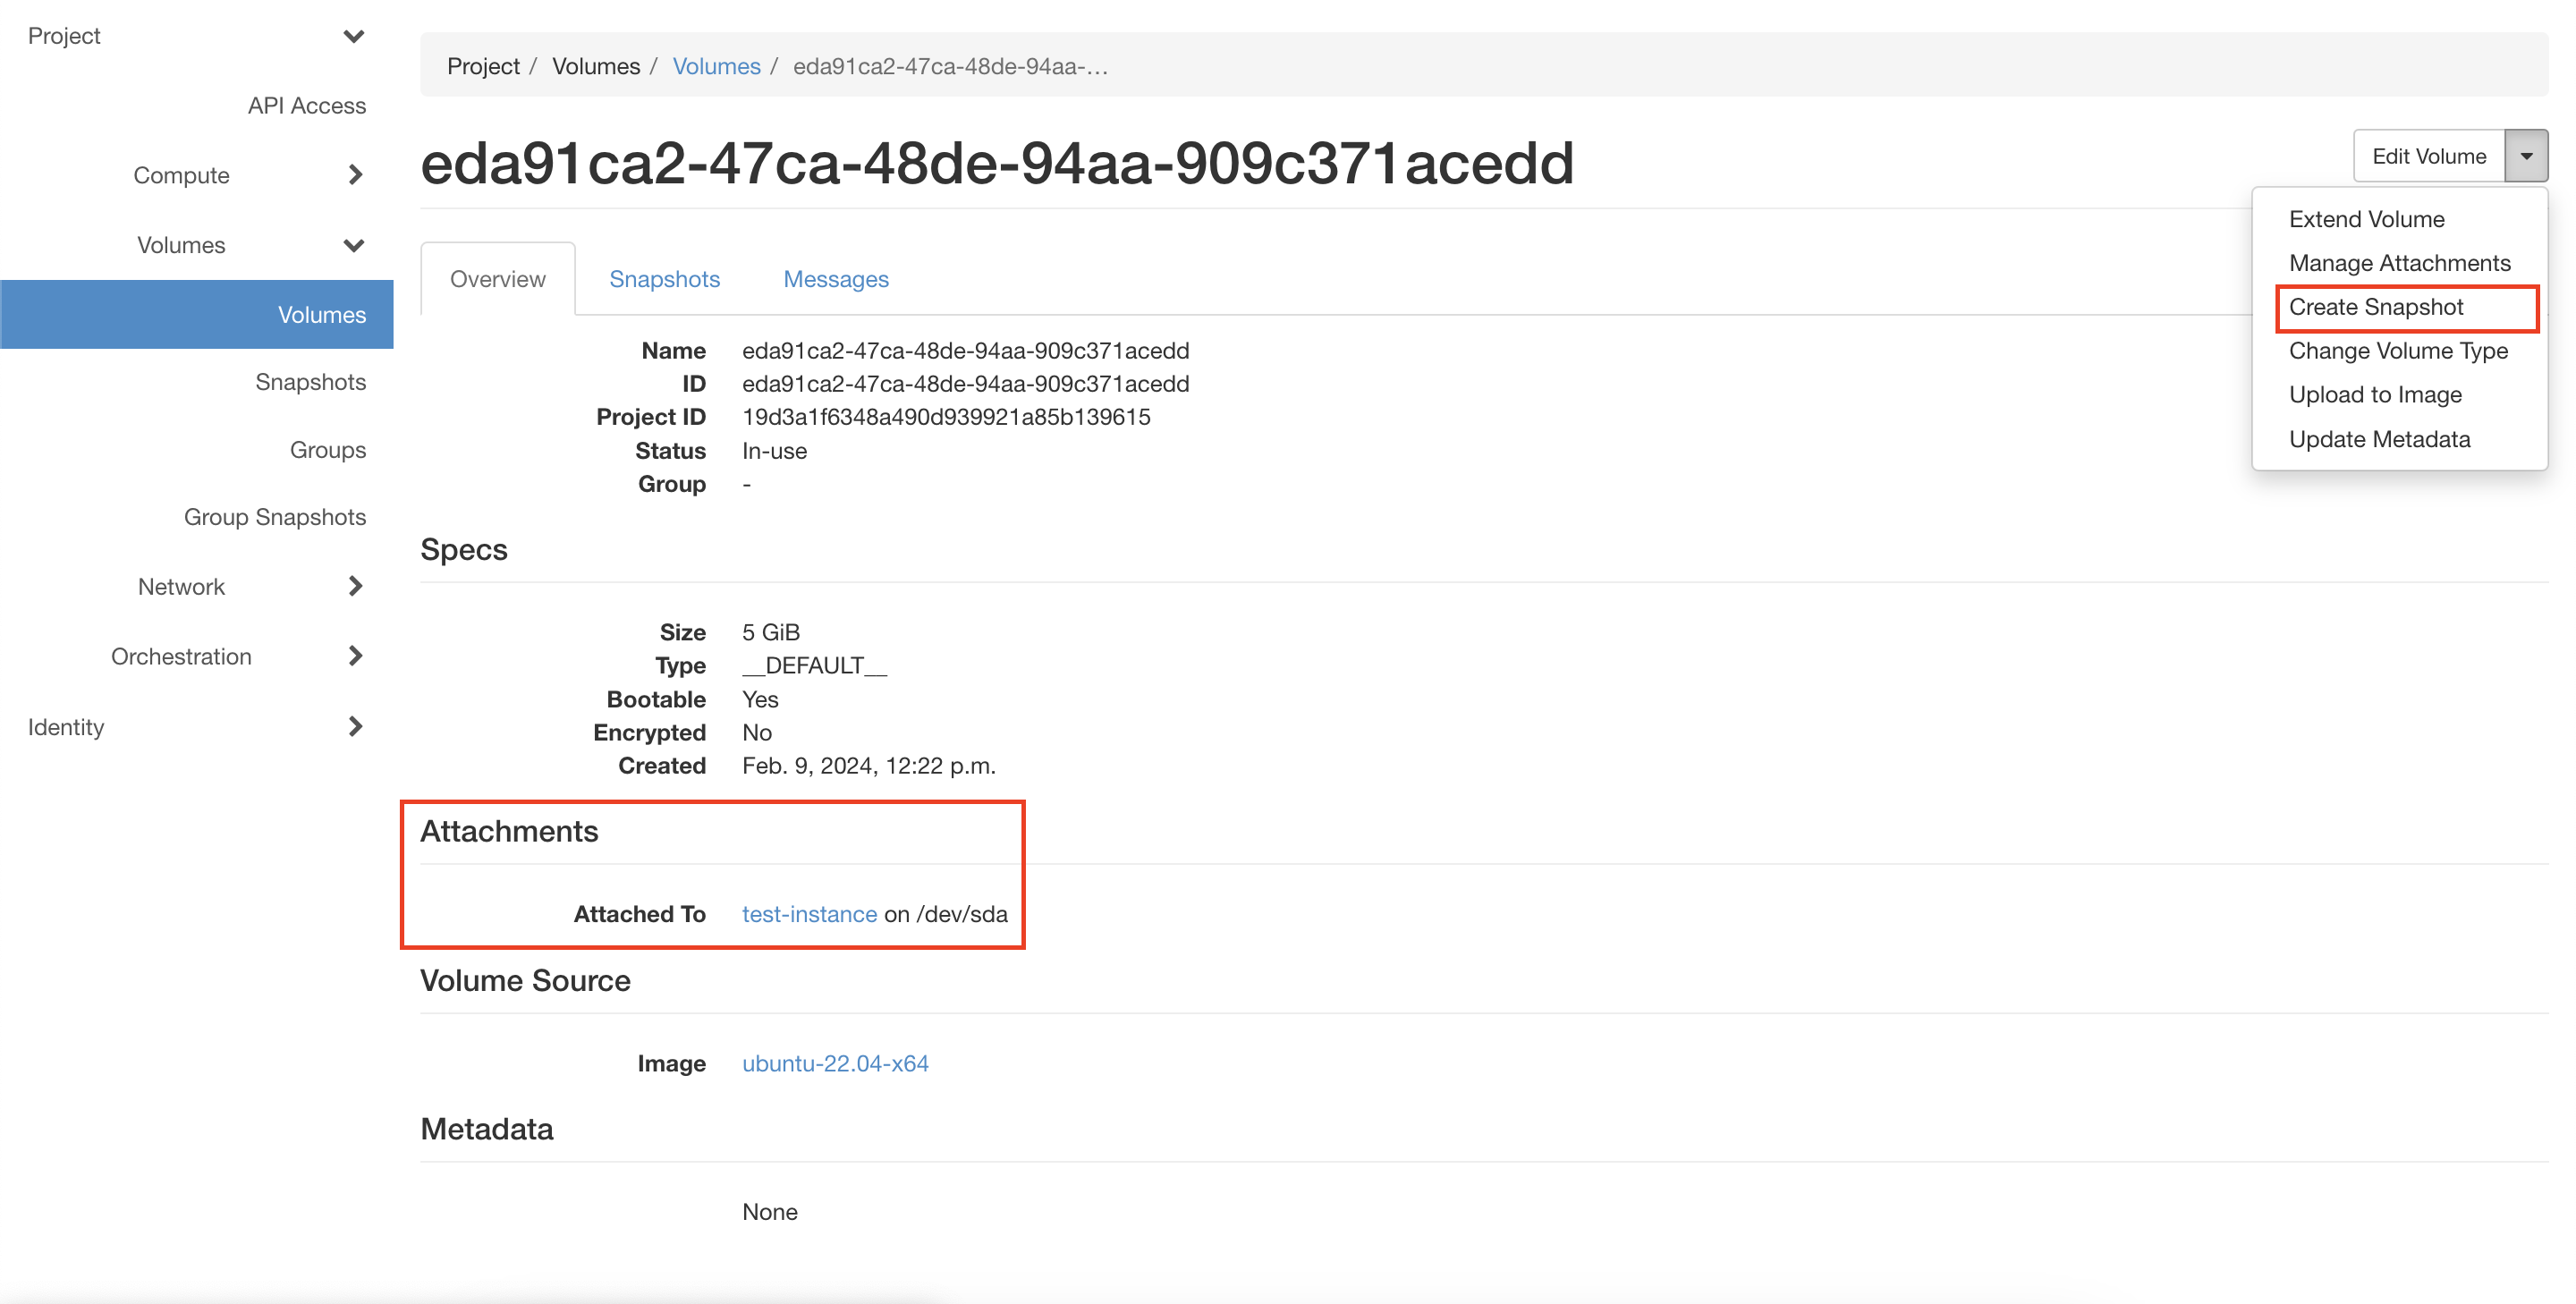Expand the Identity sidebar arrow
2576x1304 pixels.
(x=355, y=726)
